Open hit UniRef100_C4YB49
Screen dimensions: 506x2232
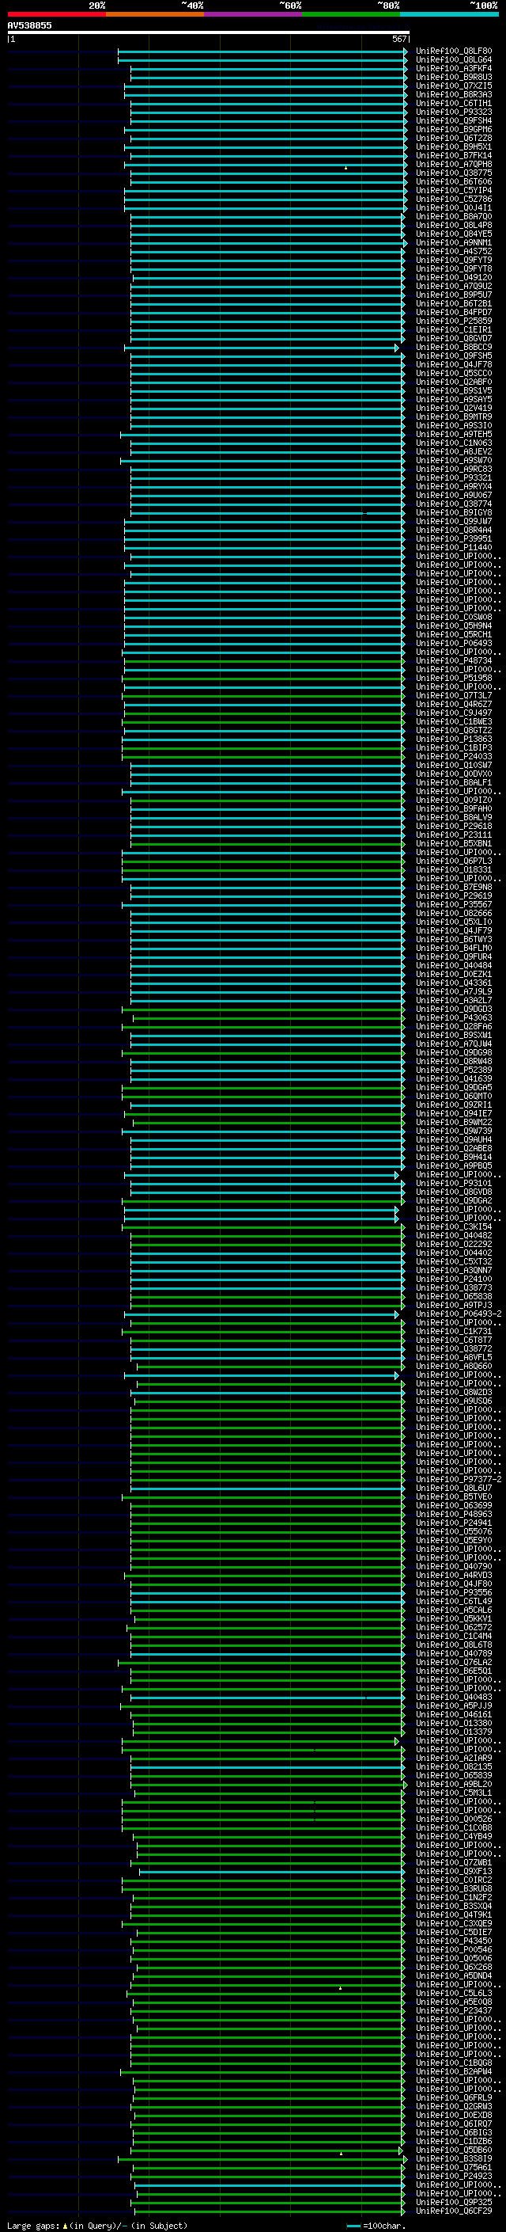tap(454, 1836)
